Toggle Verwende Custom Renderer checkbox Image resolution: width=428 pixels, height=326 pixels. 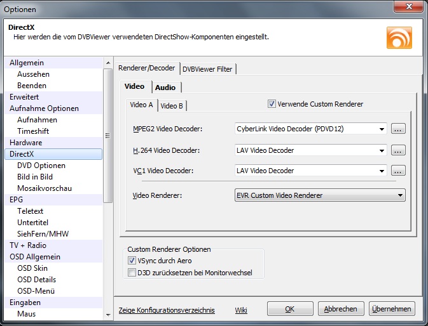(x=272, y=104)
